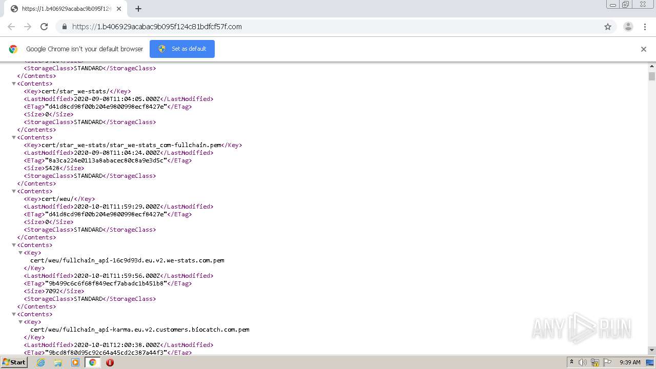656x369 pixels.
Task: Open the red security app in taskbar
Action: point(110,362)
